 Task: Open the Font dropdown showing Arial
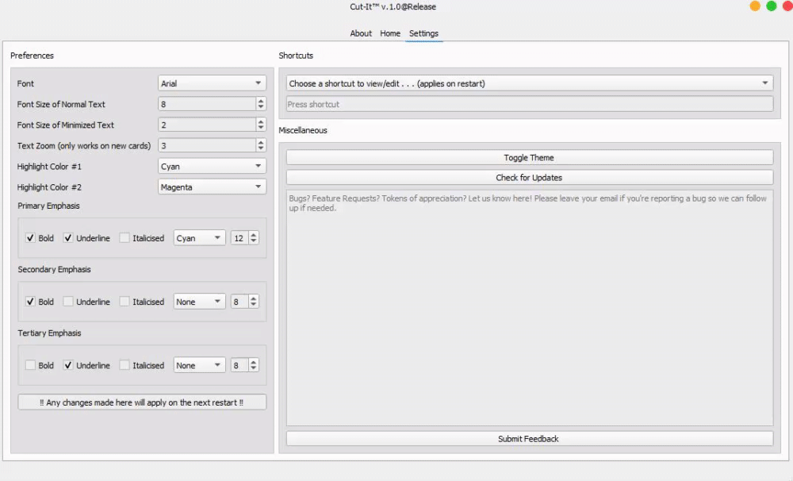(212, 83)
